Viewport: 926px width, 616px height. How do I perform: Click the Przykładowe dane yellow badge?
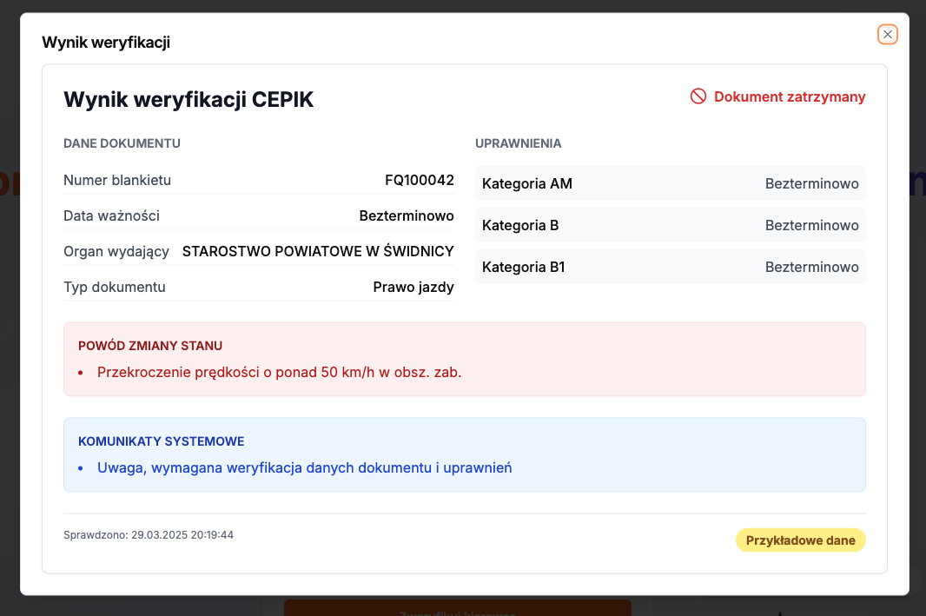pos(800,540)
